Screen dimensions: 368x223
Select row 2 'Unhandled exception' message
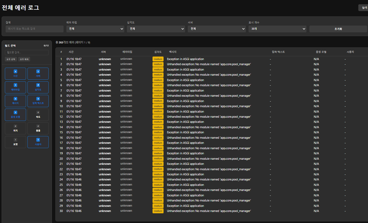[209, 64]
